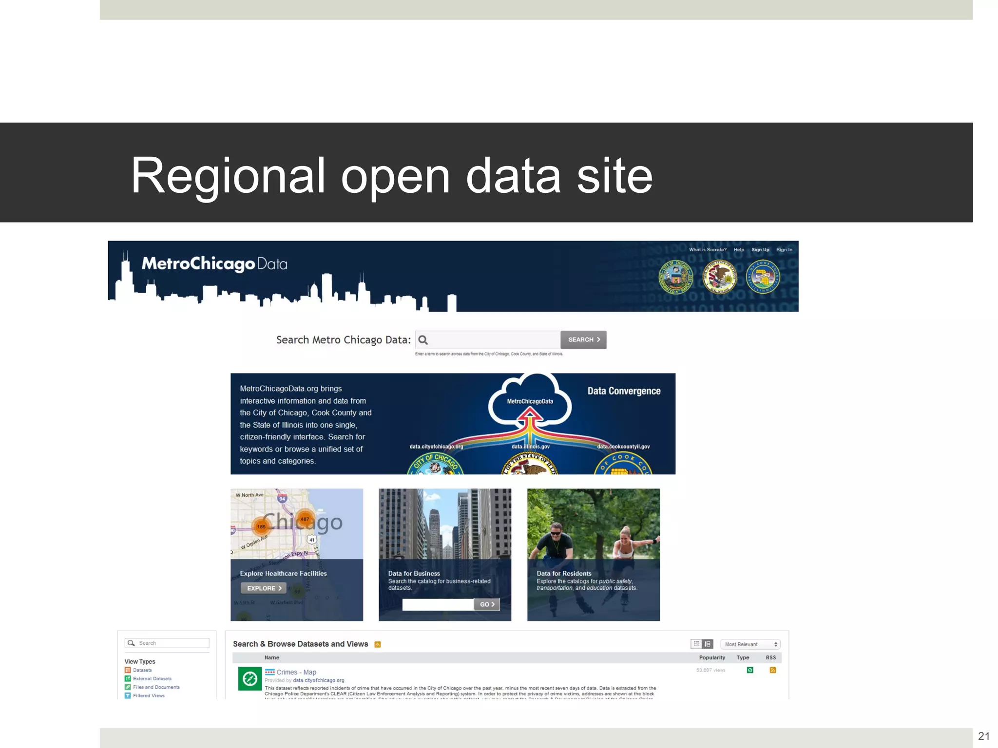Click Sign Up in the header
The width and height of the screenshot is (998, 748).
click(760, 250)
